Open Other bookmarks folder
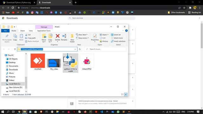Image resolution: width=203 pixels, height=114 pixels. pyautogui.click(x=176, y=12)
